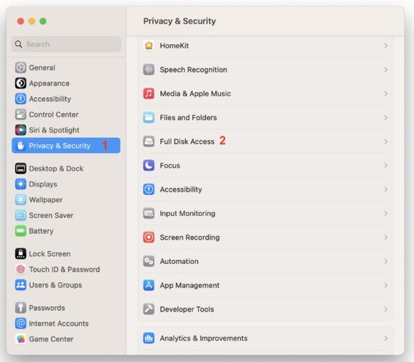The height and width of the screenshot is (362, 414).
Task: Click the magnifying glass search icon
Action: tap(19, 44)
